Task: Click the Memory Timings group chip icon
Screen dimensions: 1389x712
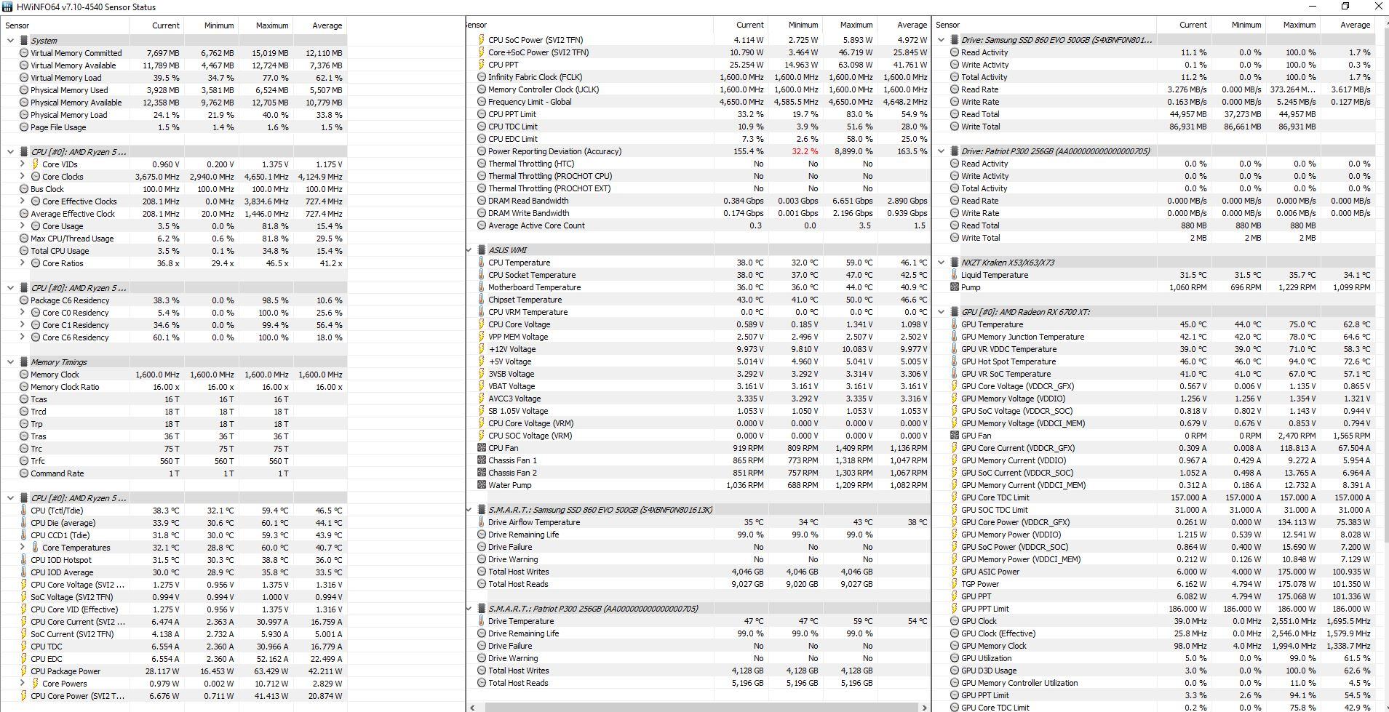Action: click(x=23, y=362)
